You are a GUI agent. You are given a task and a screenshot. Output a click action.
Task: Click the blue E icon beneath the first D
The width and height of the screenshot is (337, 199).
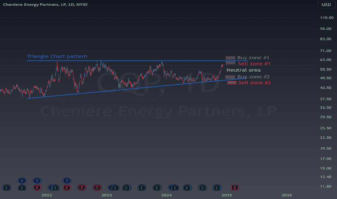22,187
